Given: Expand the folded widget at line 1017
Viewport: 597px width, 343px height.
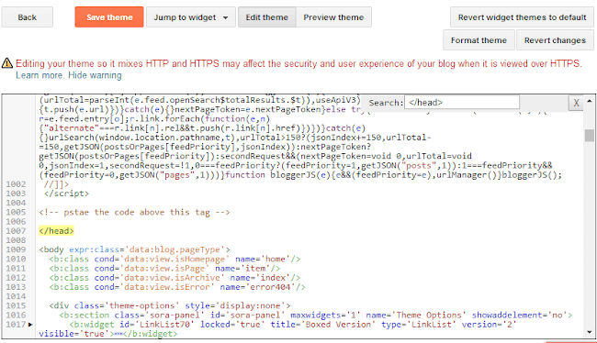Looking at the screenshot, I should (x=30, y=325).
